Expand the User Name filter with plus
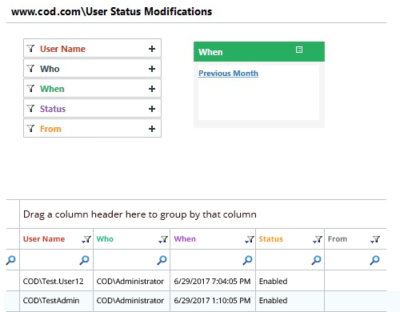The image size is (400, 312). [x=152, y=49]
